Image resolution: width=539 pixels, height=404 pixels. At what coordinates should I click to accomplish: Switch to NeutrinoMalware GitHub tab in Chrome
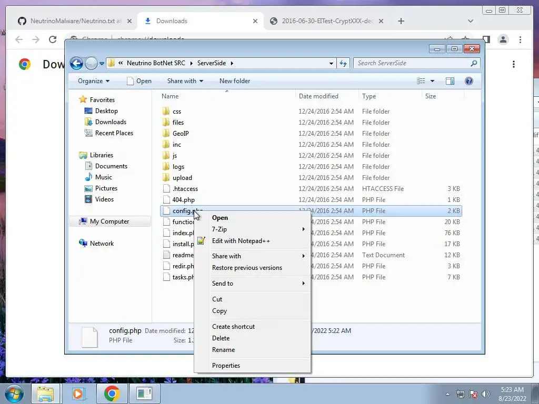pyautogui.click(x=74, y=21)
